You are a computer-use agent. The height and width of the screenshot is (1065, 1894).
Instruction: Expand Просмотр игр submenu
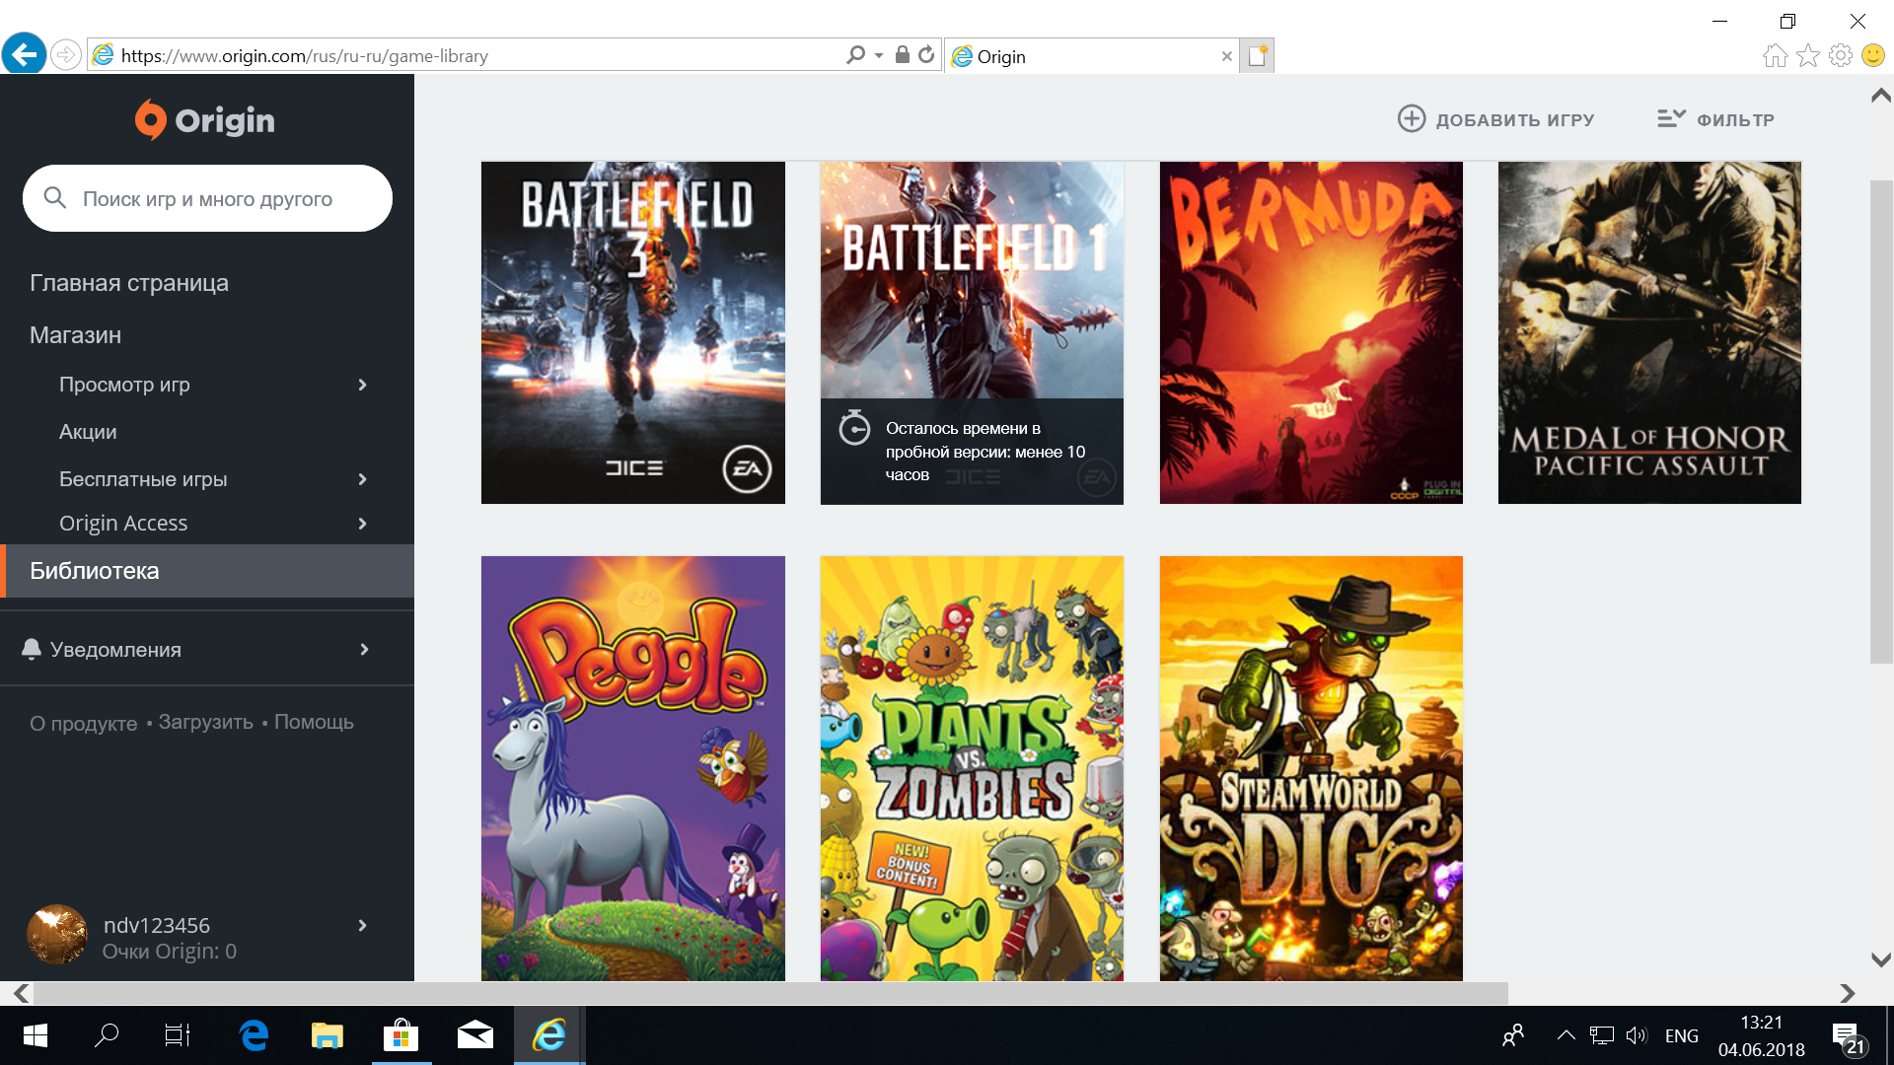point(362,385)
